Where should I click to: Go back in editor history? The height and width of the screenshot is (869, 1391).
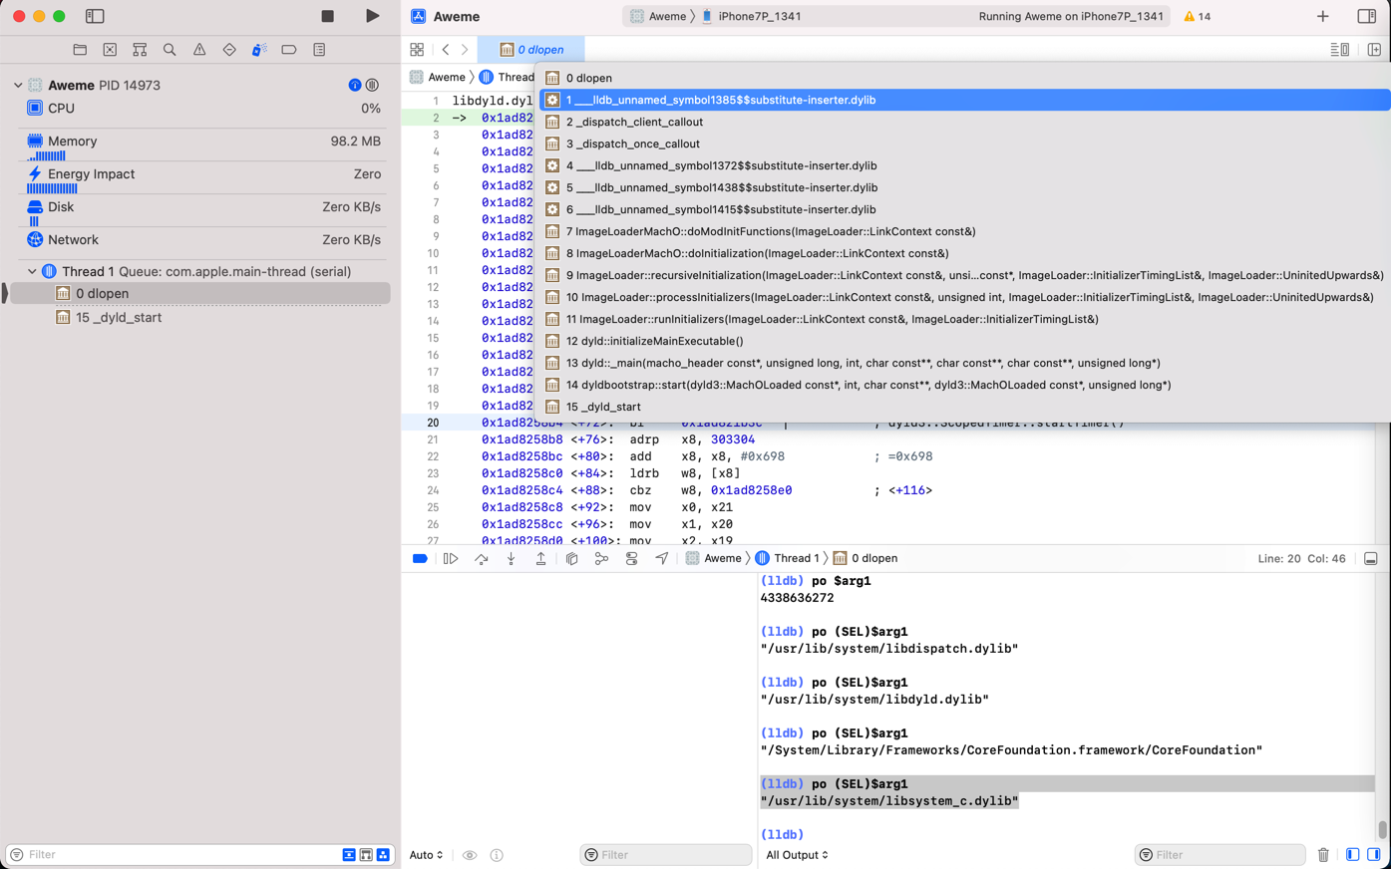446,50
